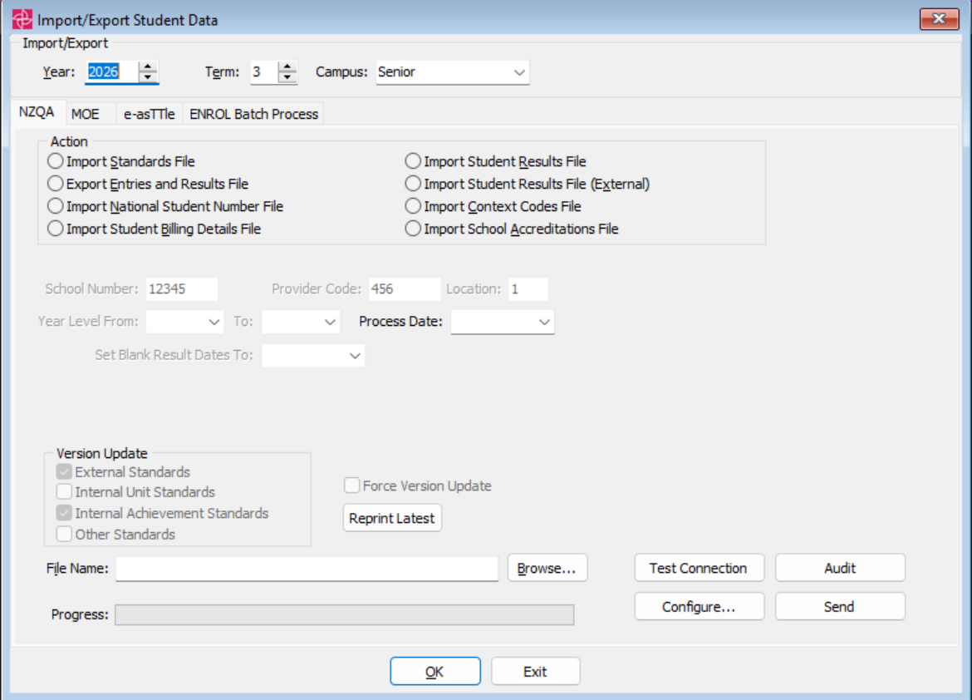The image size is (972, 700).
Task: Click the Test Connection button
Action: coord(700,569)
